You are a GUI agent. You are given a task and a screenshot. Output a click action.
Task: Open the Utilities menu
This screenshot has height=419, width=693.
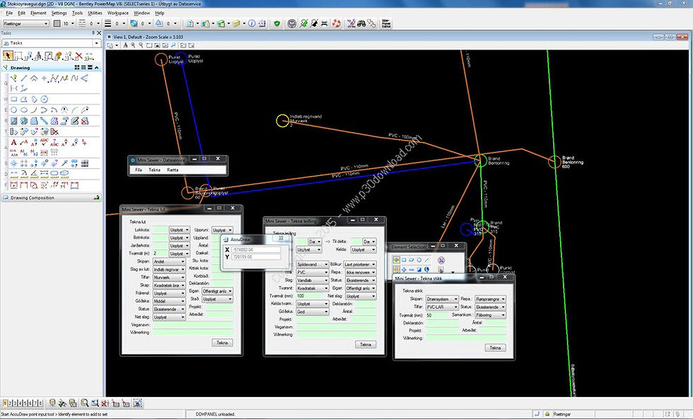[95, 13]
